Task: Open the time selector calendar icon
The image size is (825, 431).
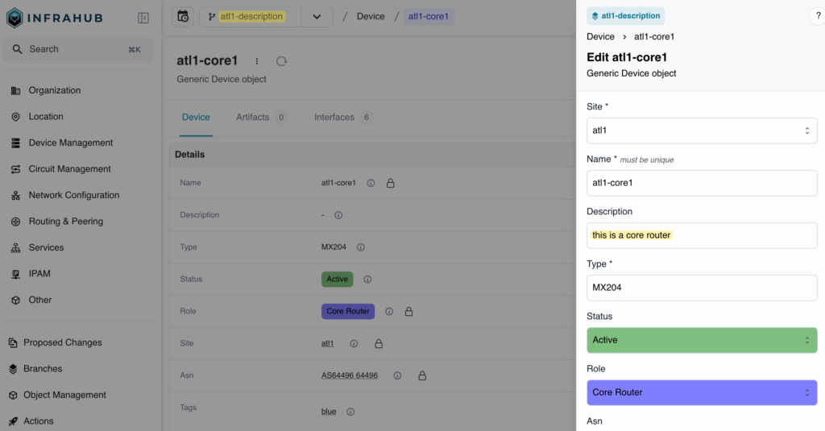Action: [183, 16]
